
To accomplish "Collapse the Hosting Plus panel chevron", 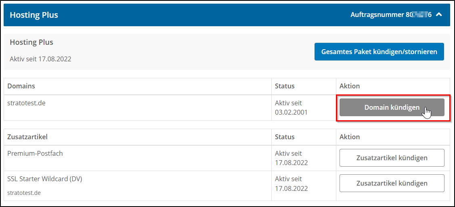I will coord(439,15).
